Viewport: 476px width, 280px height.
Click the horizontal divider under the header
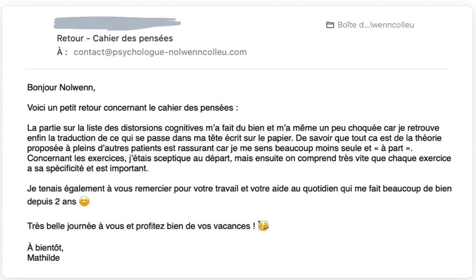point(238,69)
